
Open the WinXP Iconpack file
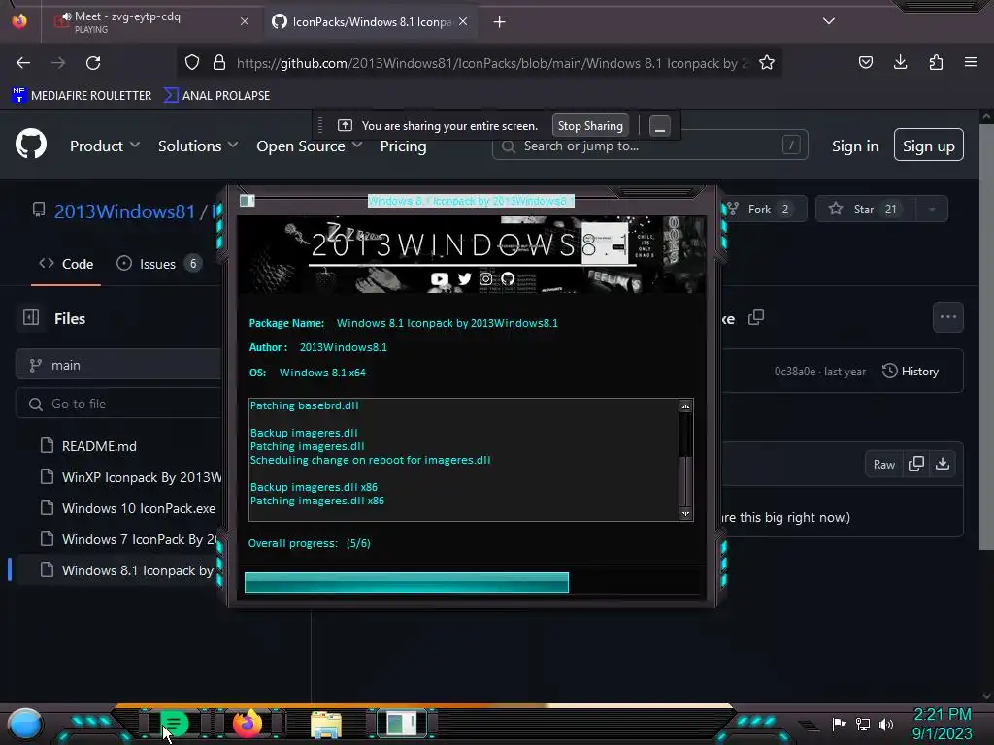(130, 477)
